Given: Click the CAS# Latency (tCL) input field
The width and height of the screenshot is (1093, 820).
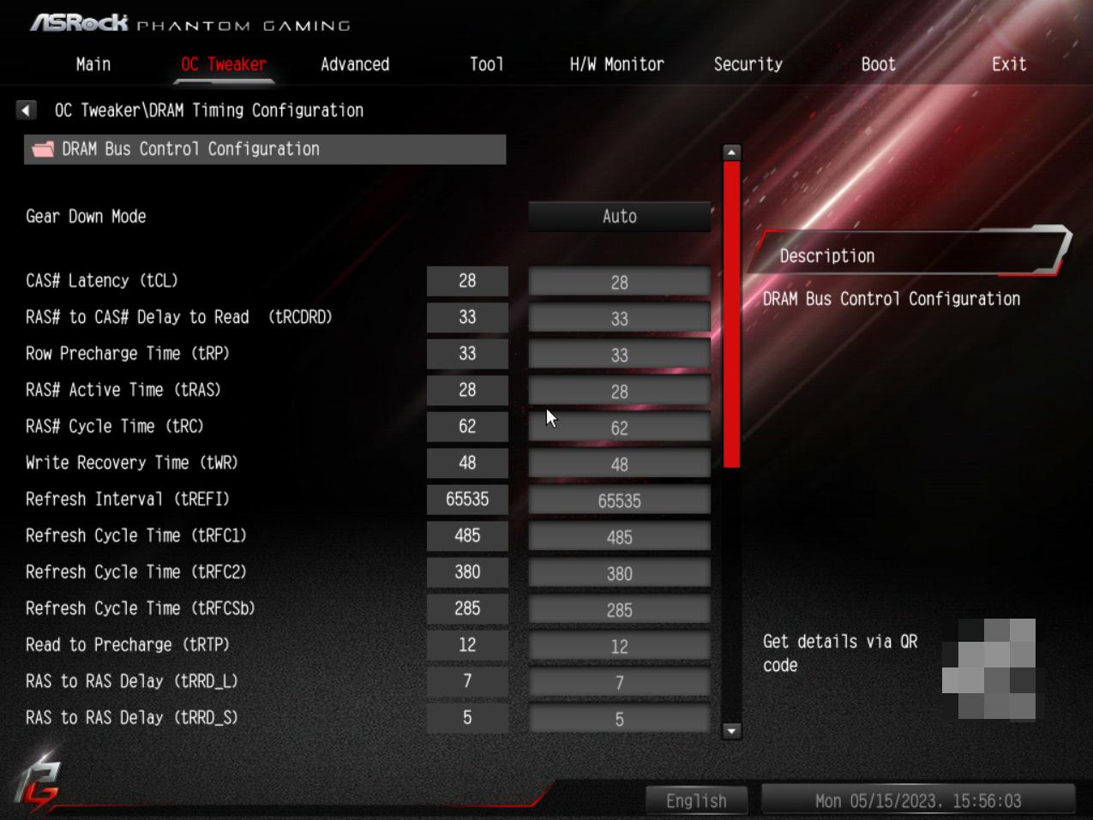Looking at the screenshot, I should click(x=619, y=282).
